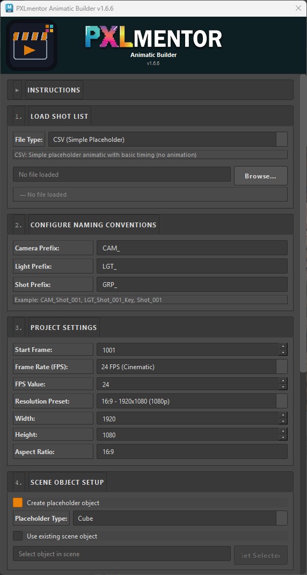Browse for a shot list file
Image resolution: width=307 pixels, height=575 pixels.
(260, 176)
